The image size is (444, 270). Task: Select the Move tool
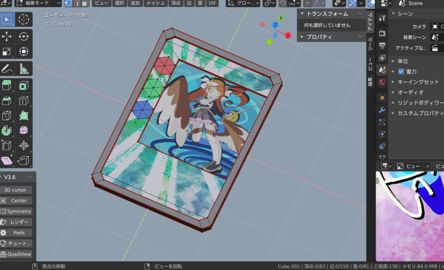(7, 36)
